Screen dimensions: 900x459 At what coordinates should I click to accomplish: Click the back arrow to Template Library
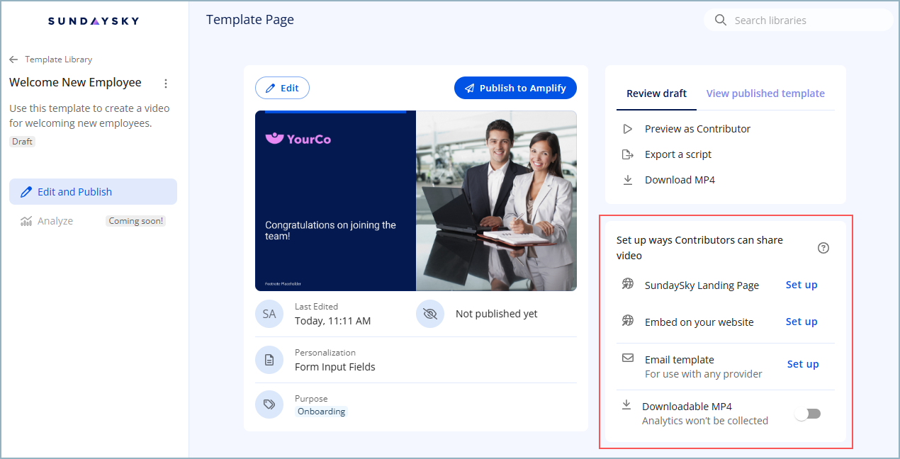pos(13,59)
